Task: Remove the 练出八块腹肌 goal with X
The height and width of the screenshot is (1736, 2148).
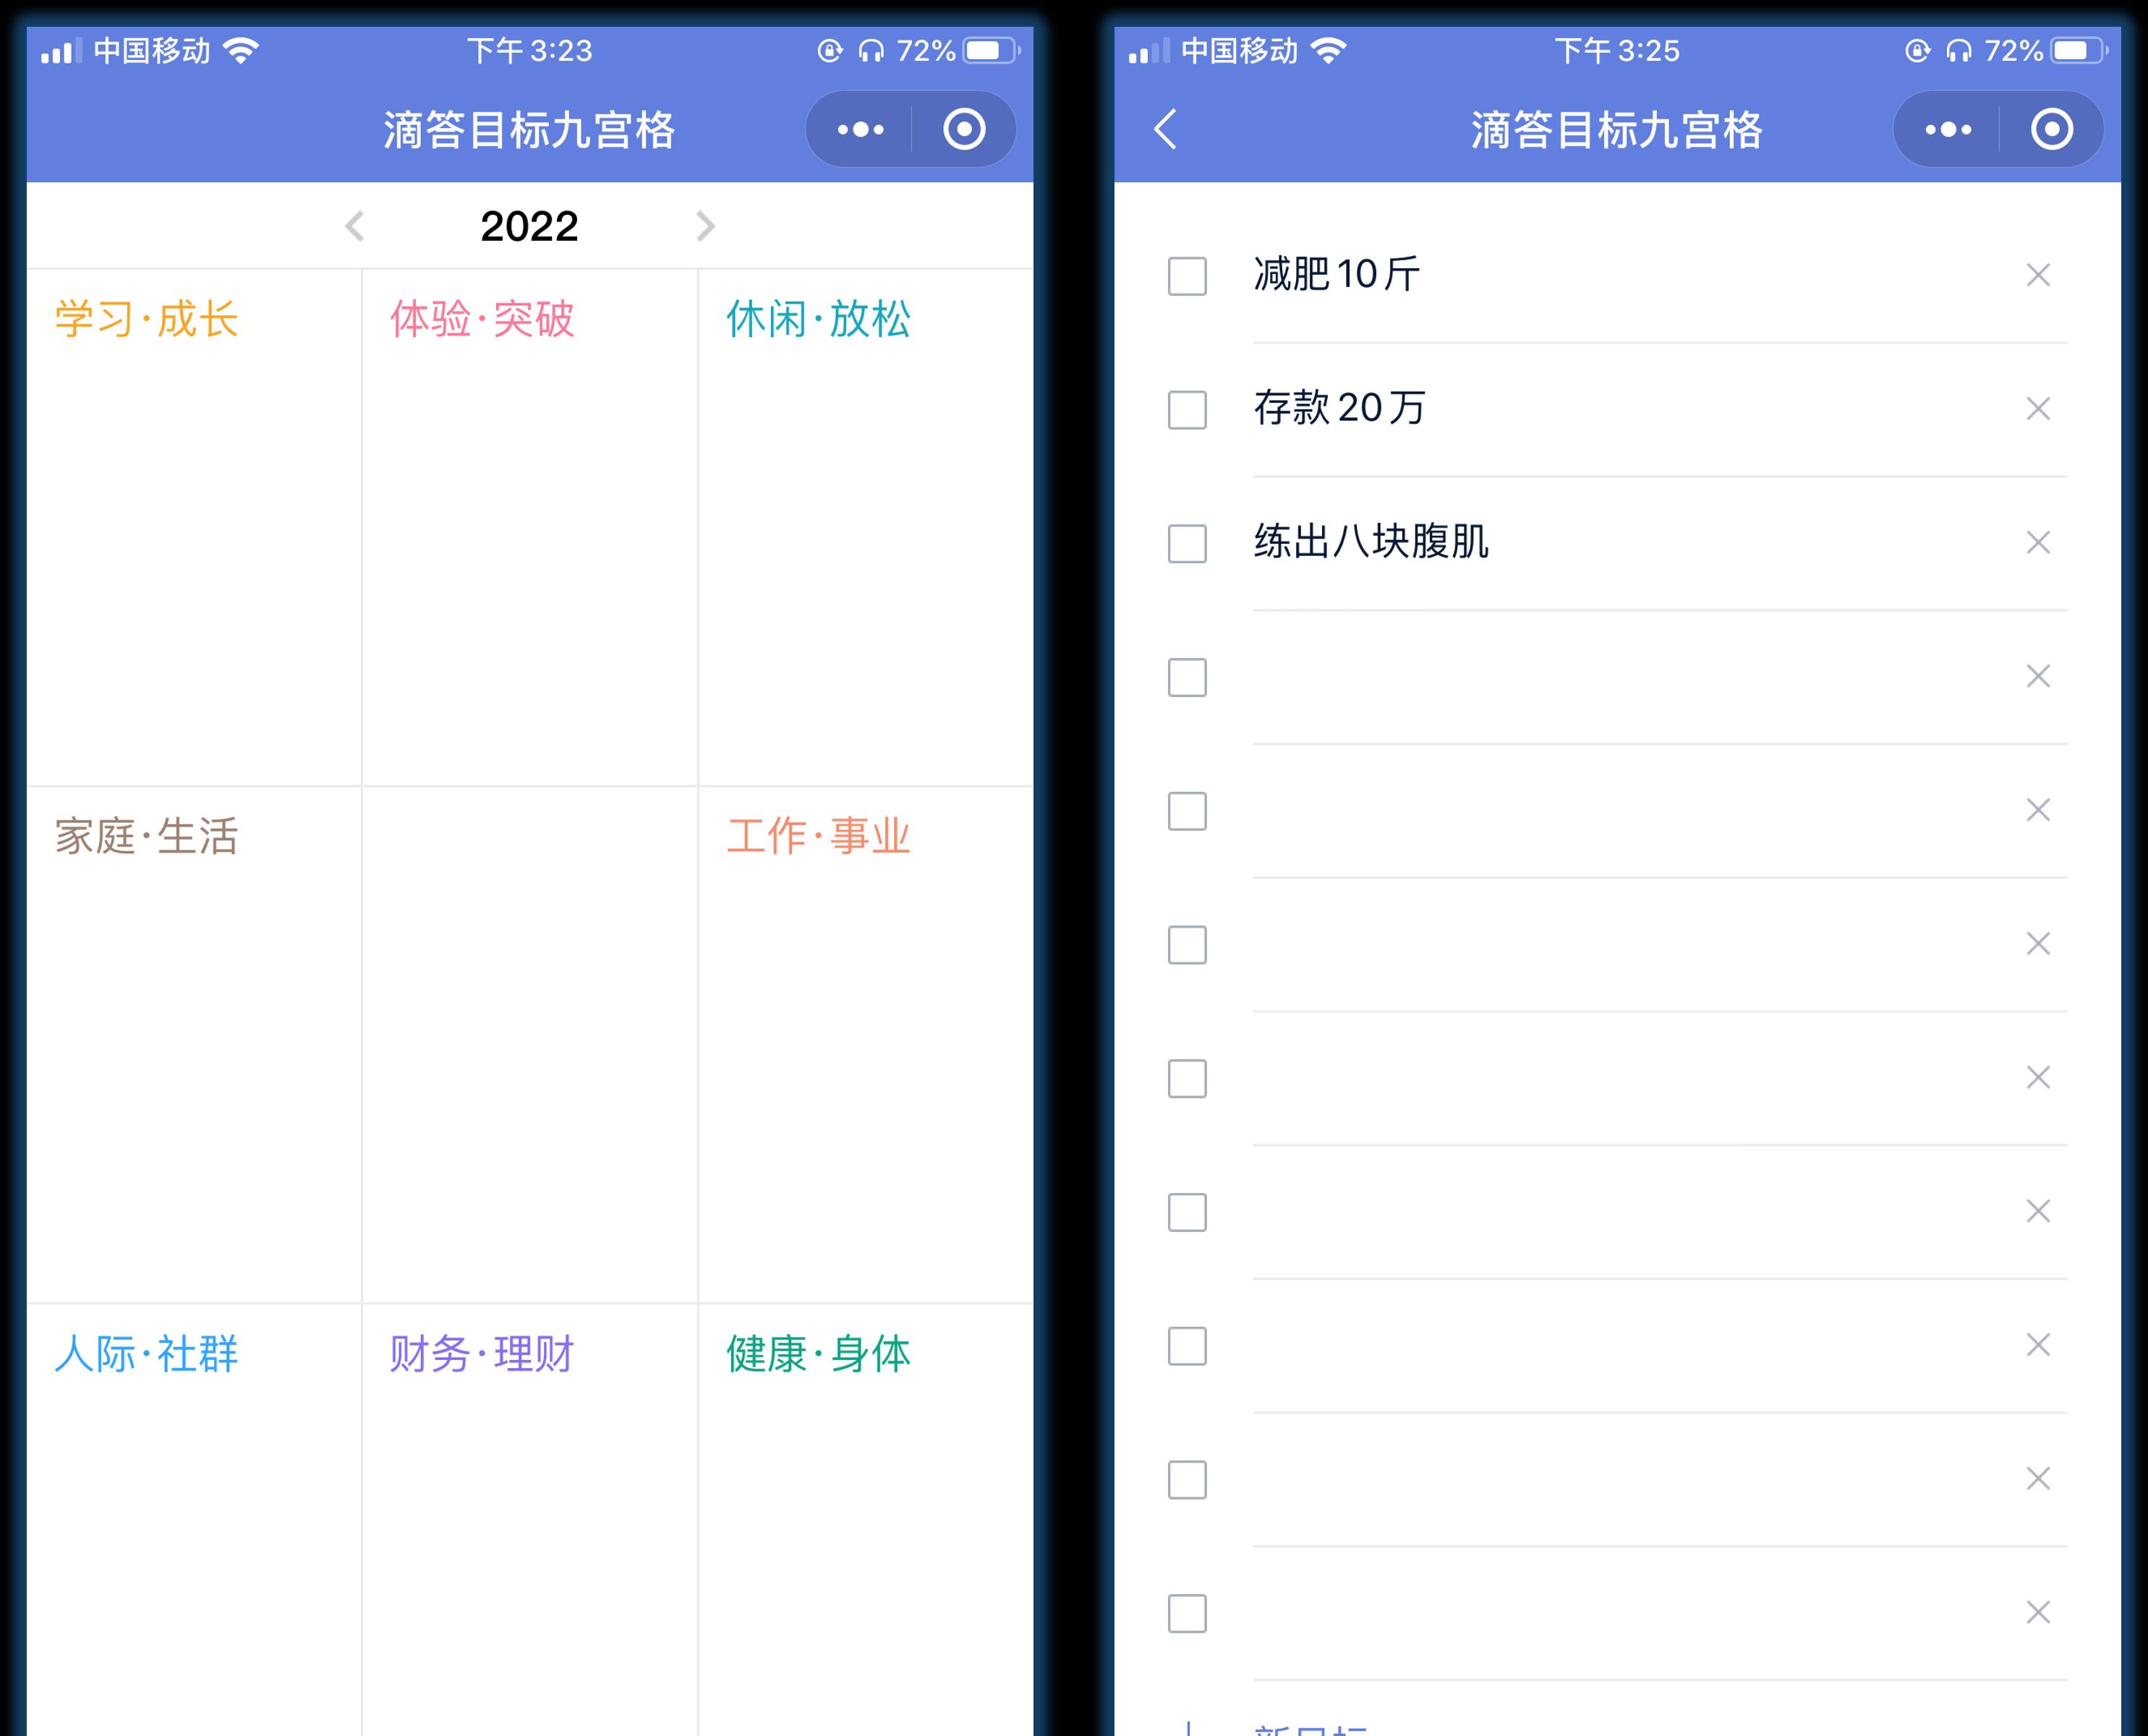Action: click(x=2038, y=543)
